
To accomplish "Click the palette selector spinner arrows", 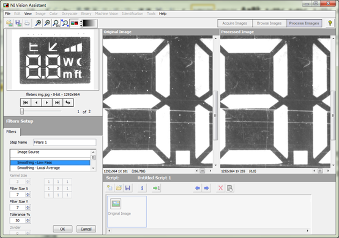I will coord(81,23).
